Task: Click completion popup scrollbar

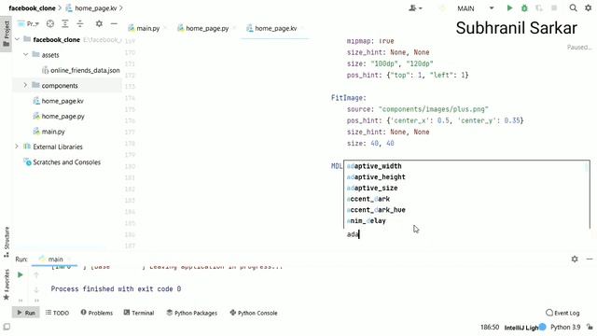Action: click(587, 168)
